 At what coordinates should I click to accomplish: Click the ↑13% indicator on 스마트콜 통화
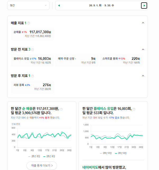122,59
